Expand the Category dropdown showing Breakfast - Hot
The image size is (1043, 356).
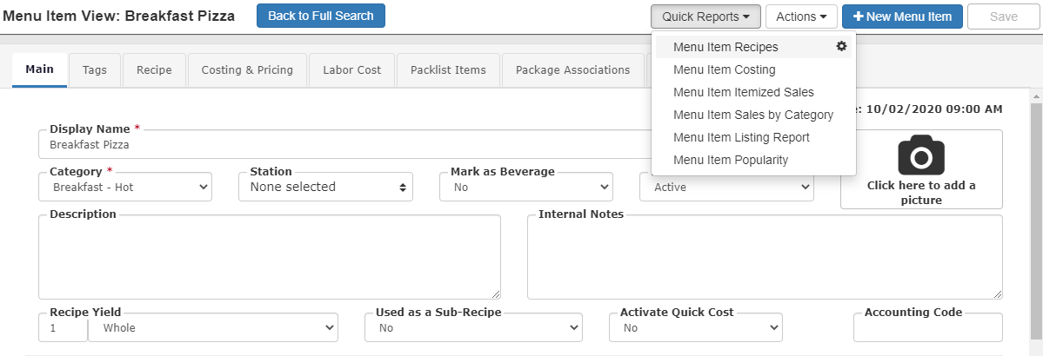tap(126, 188)
